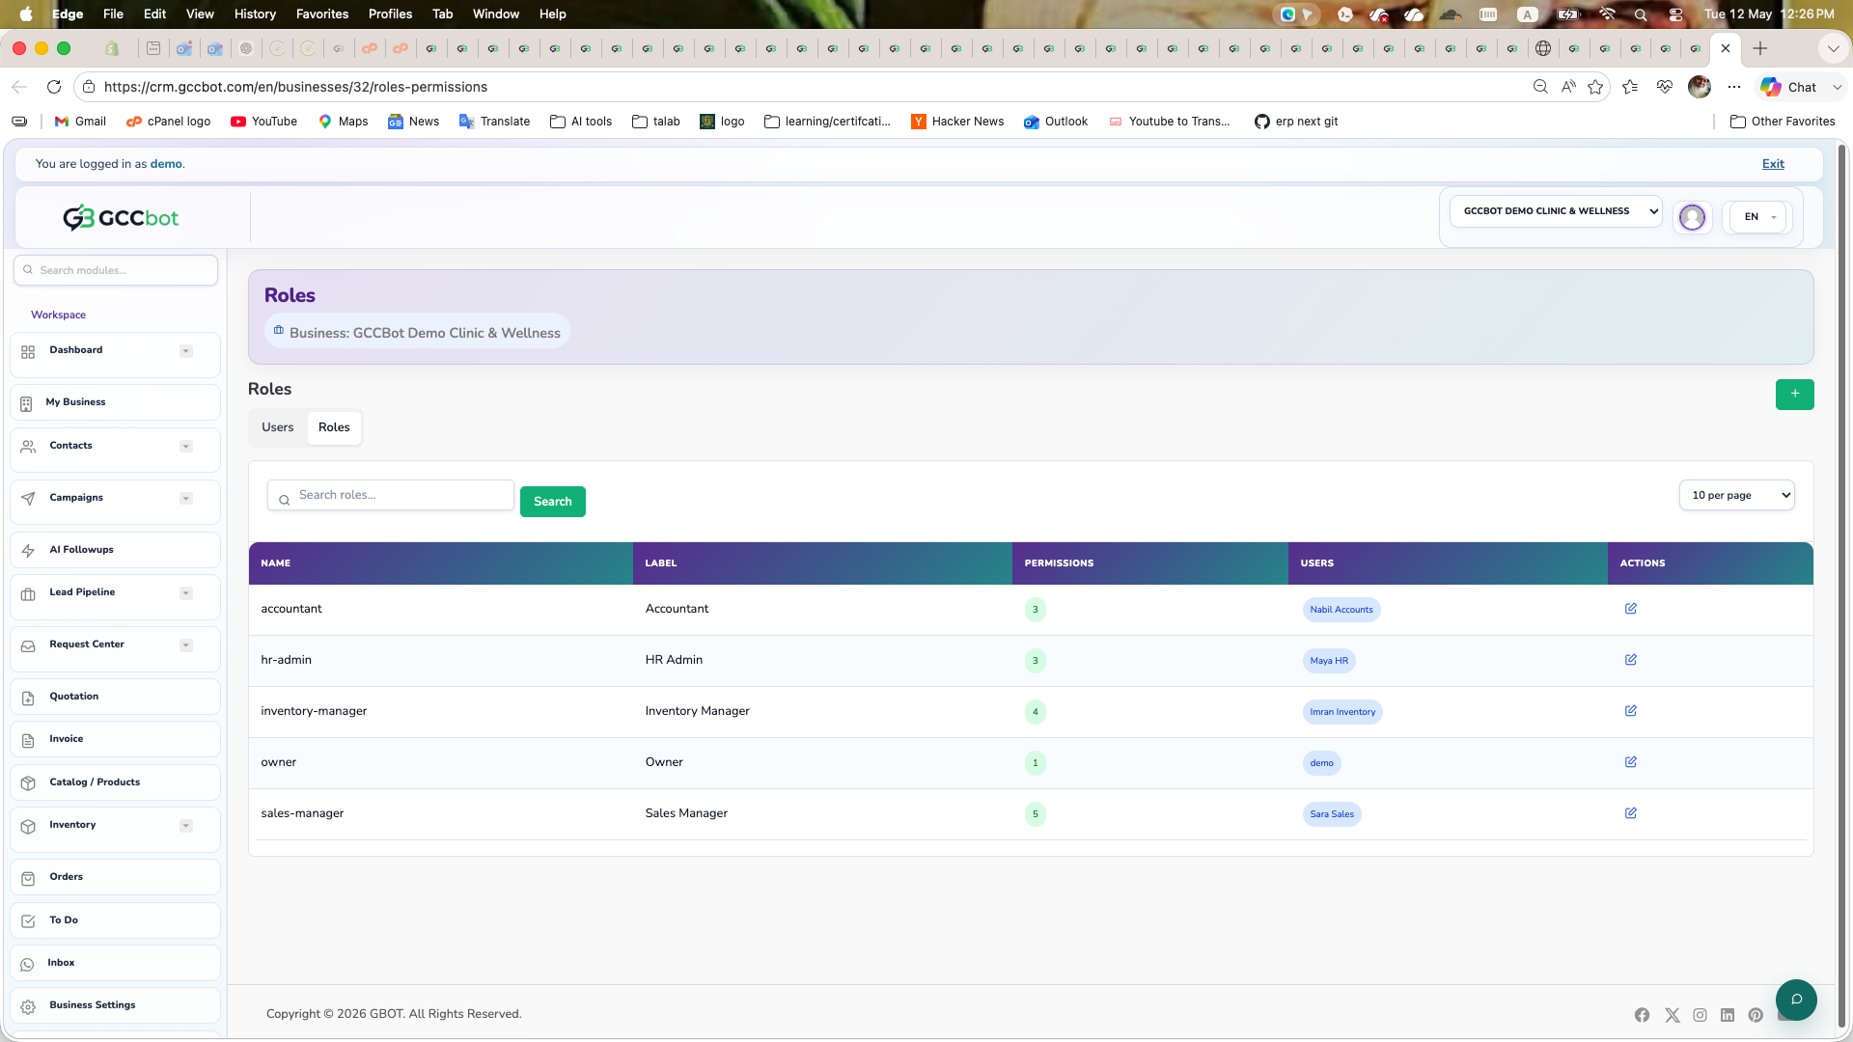Click the green add role plus button
Viewport: 1853px width, 1042px height.
(x=1794, y=394)
